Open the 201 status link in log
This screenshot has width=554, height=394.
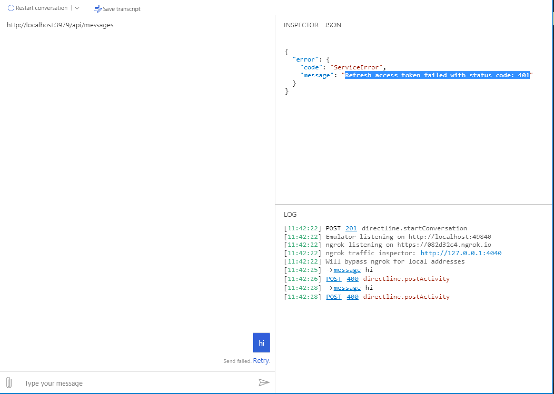tap(351, 228)
